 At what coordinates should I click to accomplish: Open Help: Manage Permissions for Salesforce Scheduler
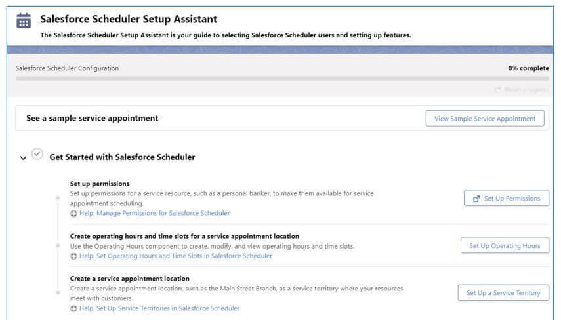[x=155, y=213]
